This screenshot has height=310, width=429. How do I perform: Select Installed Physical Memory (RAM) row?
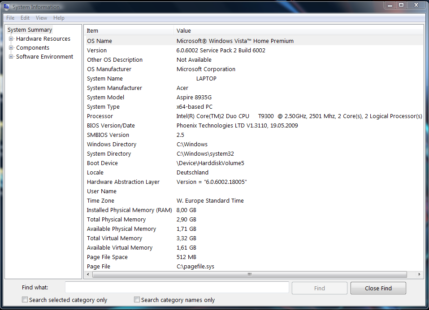pos(254,210)
